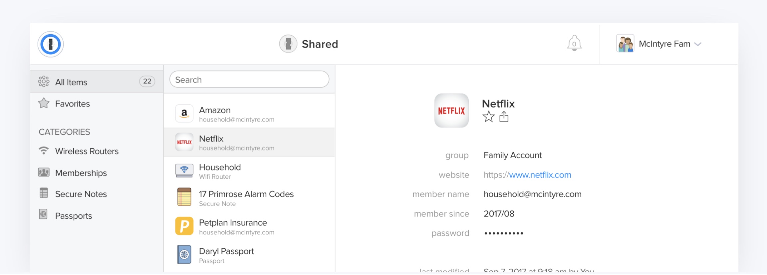Open the Daryl Passport item
The height and width of the screenshot is (275, 767).
tap(249, 255)
